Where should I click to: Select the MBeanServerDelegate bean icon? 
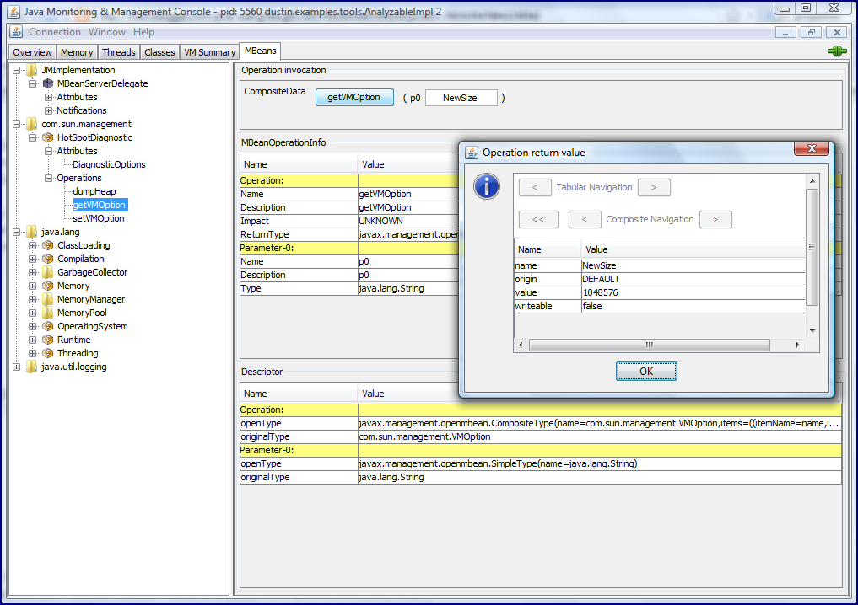tap(48, 83)
